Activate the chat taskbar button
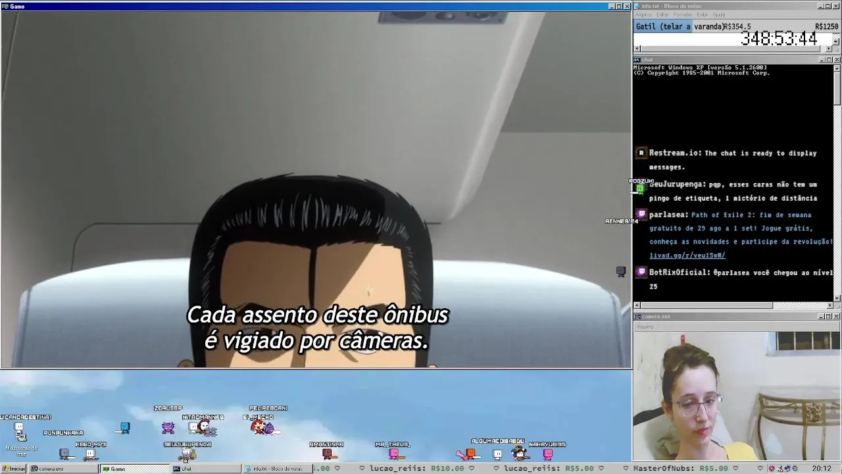Screen dimensions: 842x474 point(206,469)
